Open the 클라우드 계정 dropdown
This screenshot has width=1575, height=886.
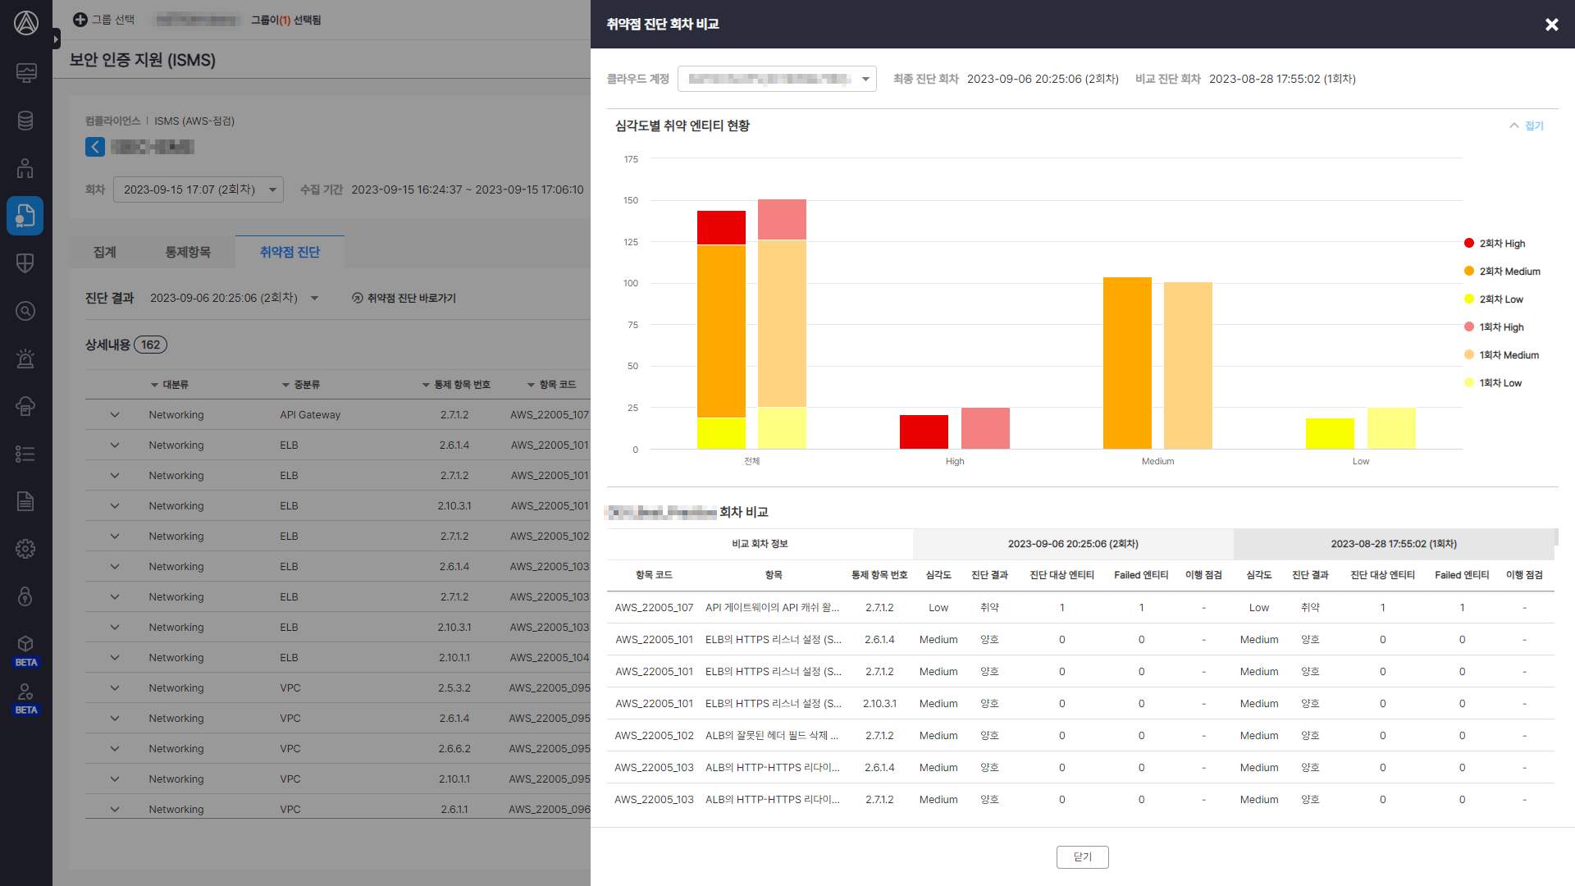[x=777, y=79]
